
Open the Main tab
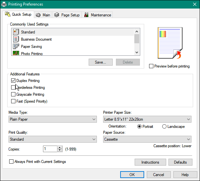43,15
